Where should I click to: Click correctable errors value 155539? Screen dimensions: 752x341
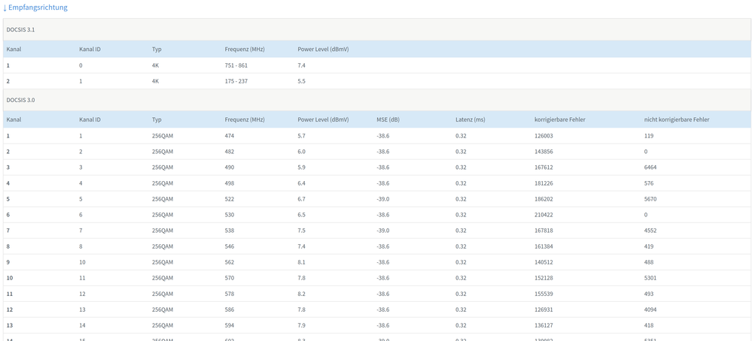pos(543,294)
